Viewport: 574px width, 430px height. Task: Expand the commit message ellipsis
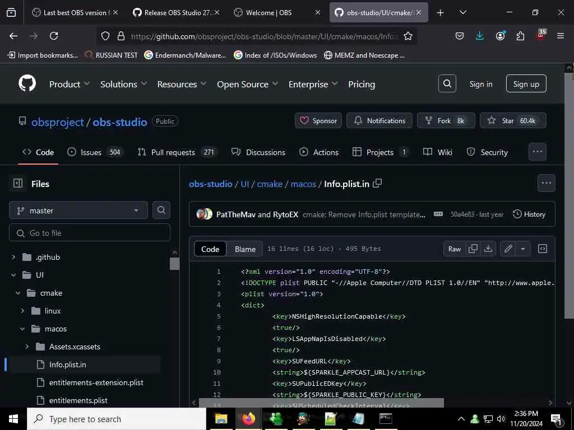[438, 214]
